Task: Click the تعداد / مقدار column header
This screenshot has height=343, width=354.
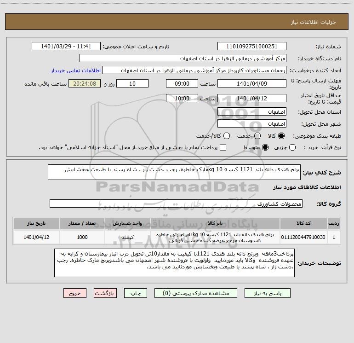Action: 82,224
